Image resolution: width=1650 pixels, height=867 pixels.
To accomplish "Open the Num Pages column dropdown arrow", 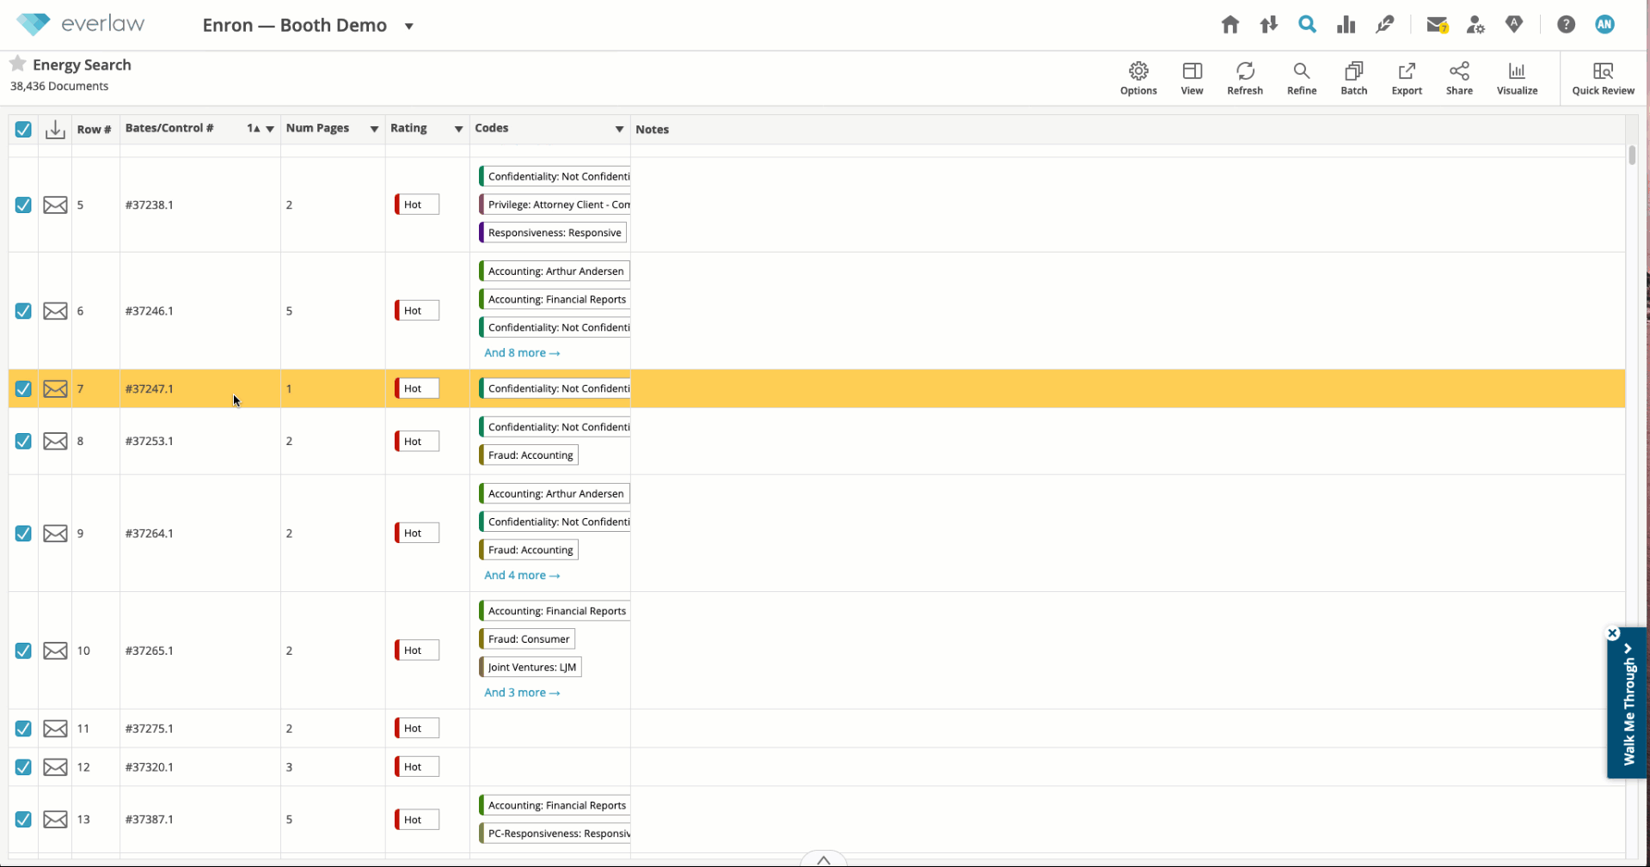I will click(374, 129).
